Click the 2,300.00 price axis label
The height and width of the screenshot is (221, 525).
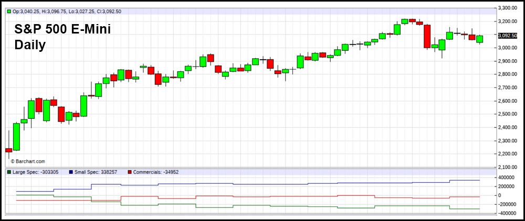coord(508,140)
